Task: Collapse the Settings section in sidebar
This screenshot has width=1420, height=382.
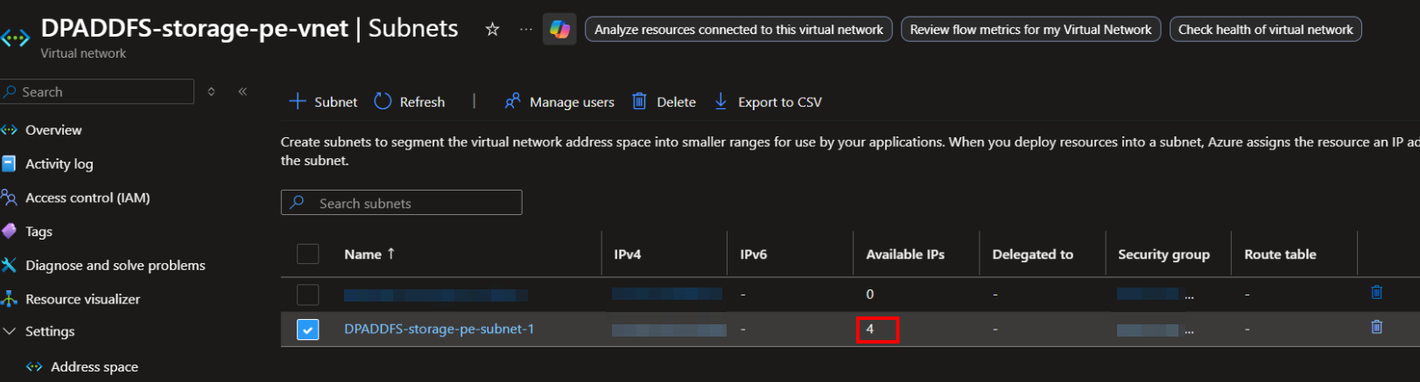Action: 11,331
